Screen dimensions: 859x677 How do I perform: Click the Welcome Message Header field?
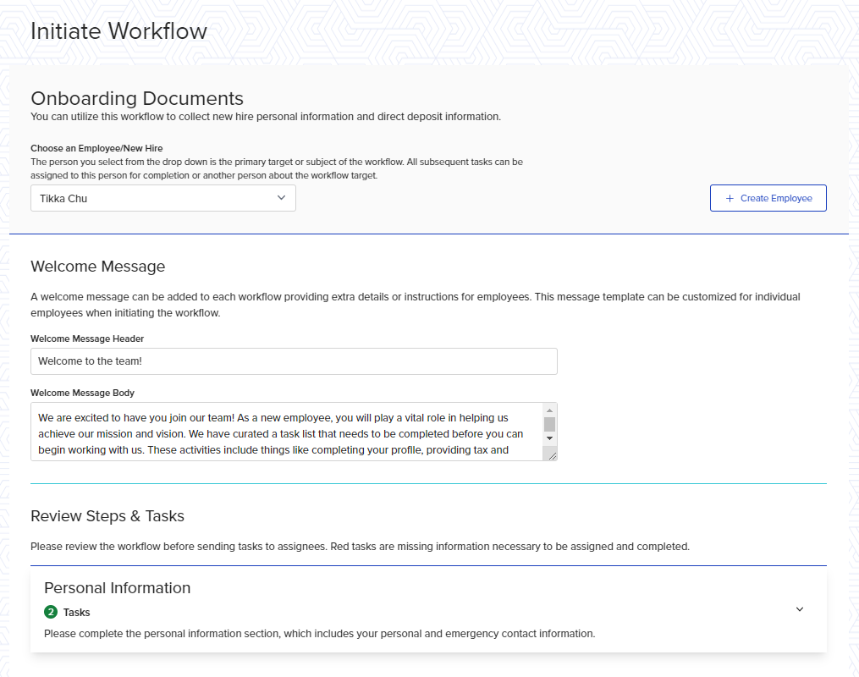[294, 361]
